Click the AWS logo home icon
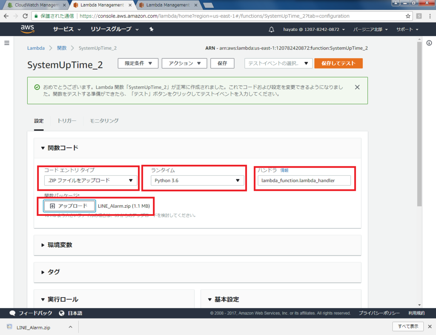 click(x=27, y=29)
